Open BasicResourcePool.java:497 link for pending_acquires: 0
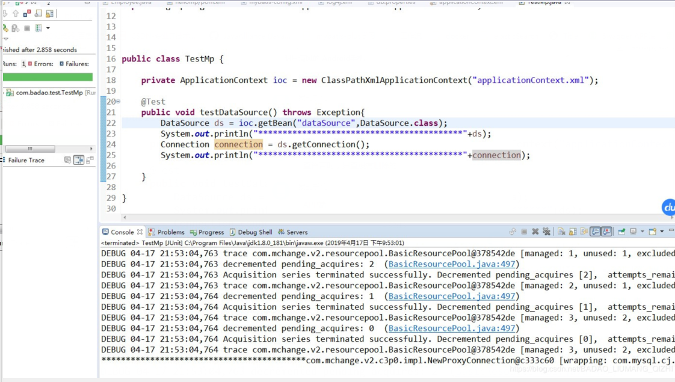675x382 pixels. point(452,328)
